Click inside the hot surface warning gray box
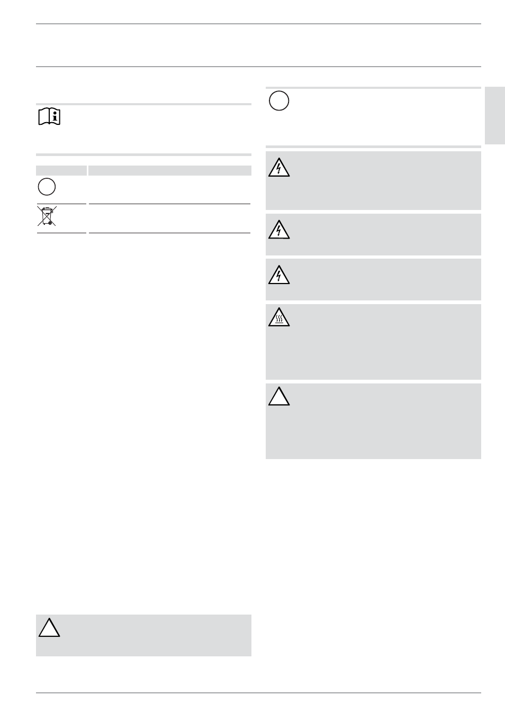 point(373,342)
